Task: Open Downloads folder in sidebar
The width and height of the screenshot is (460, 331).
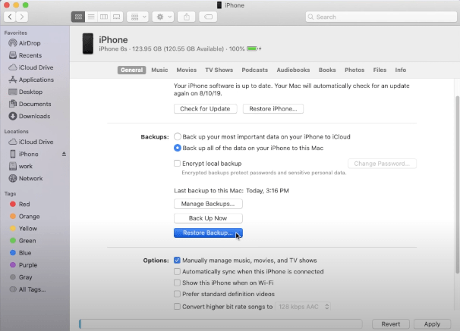Action: [30, 116]
